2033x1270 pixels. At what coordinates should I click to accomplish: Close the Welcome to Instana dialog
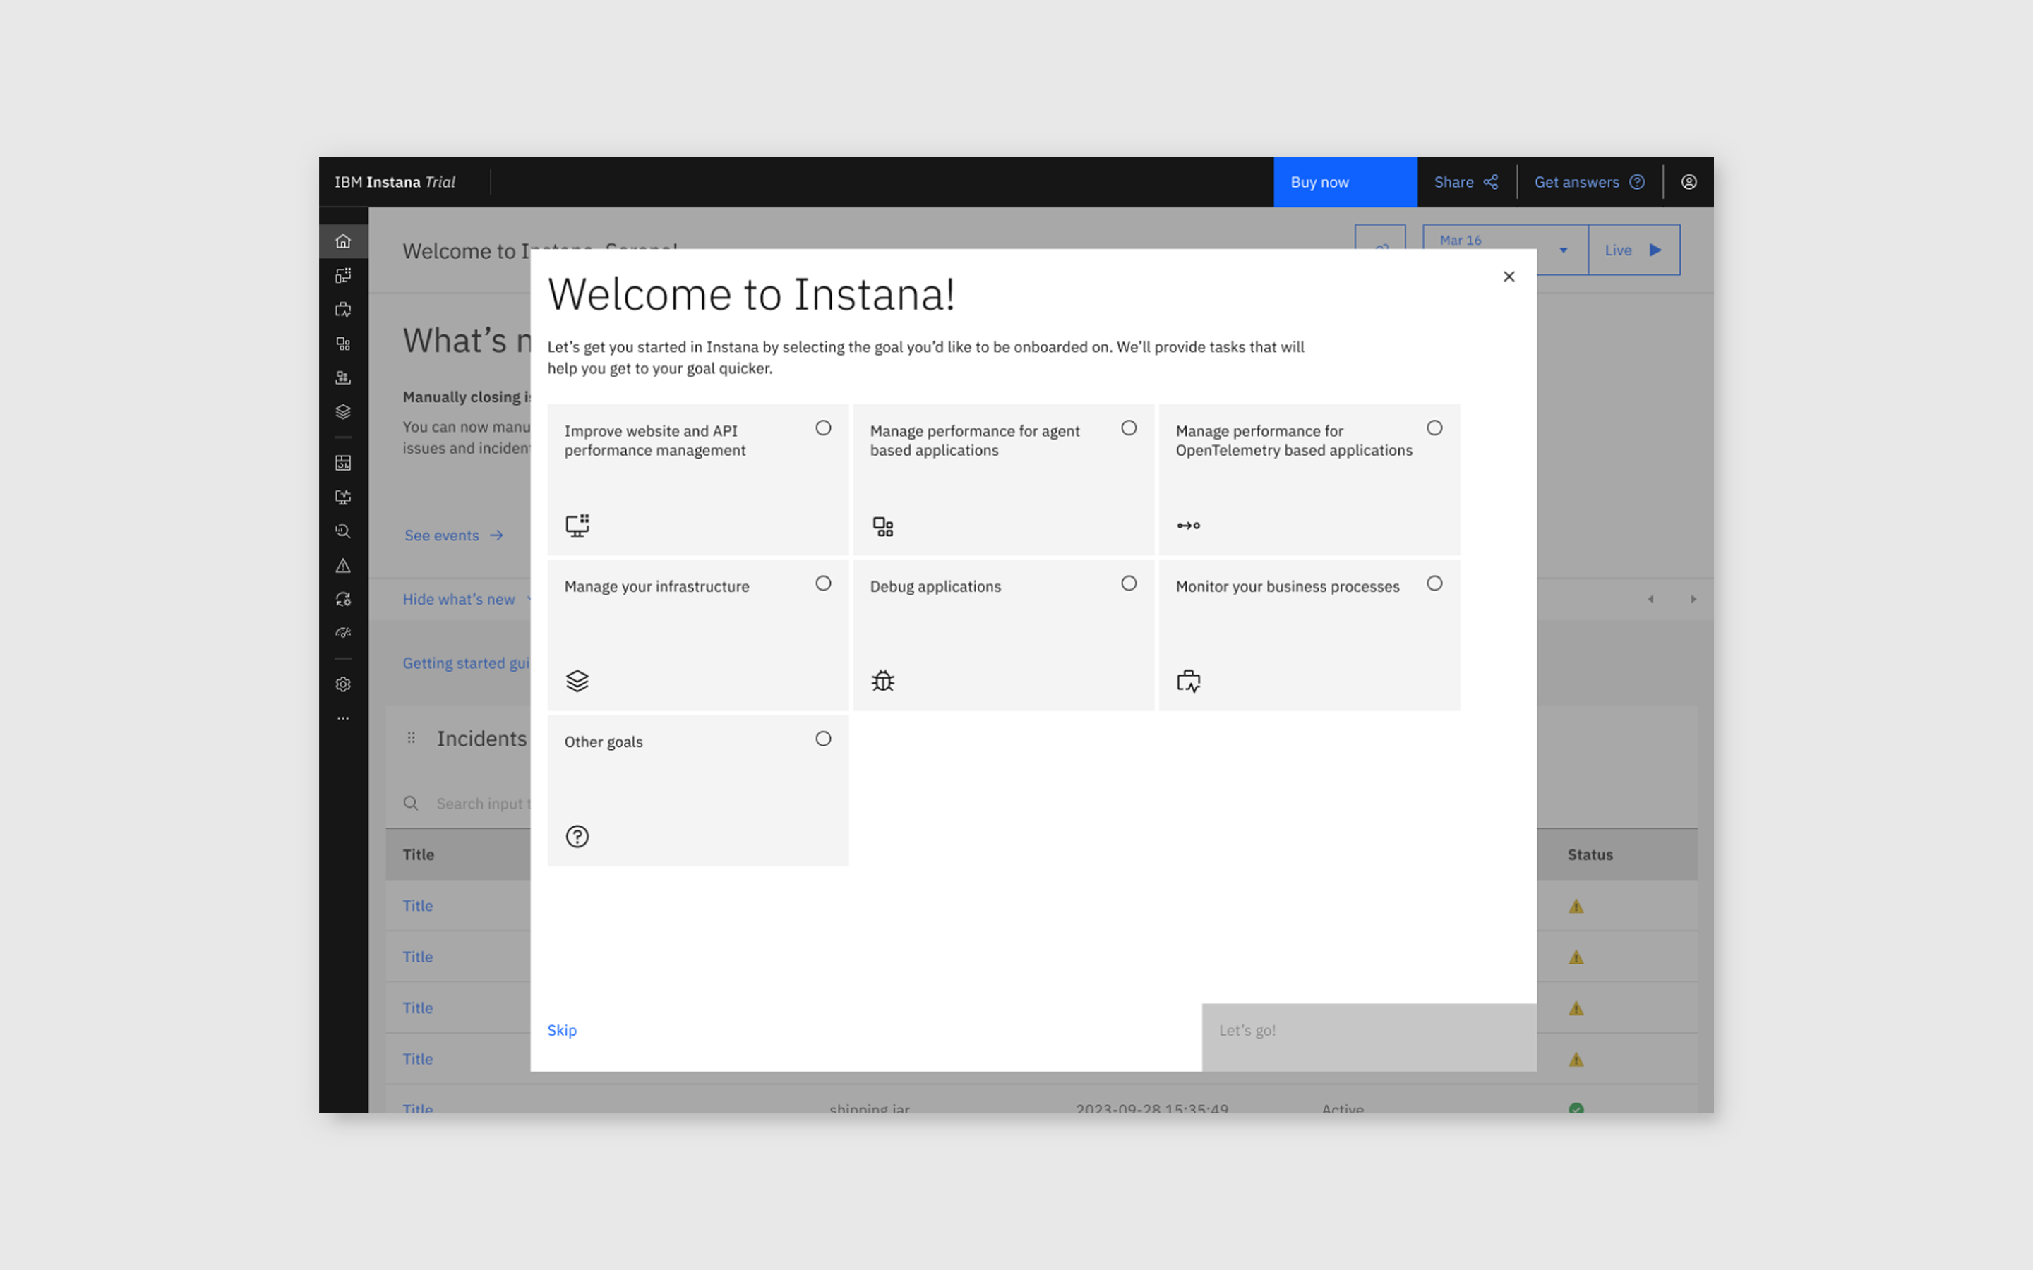[1509, 277]
